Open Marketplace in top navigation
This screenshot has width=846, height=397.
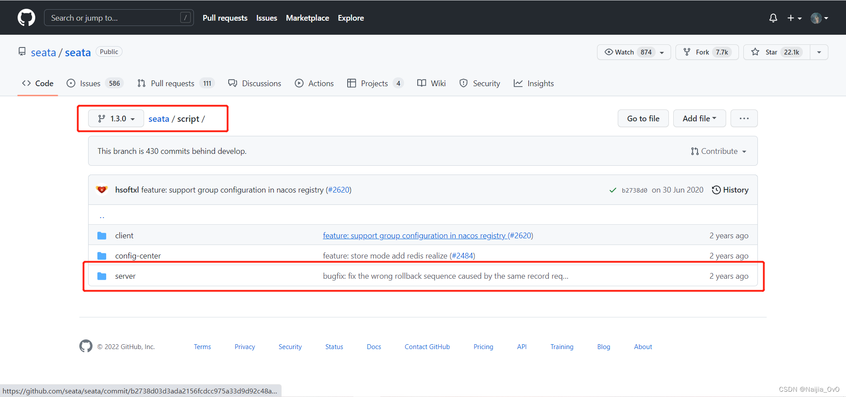(308, 18)
